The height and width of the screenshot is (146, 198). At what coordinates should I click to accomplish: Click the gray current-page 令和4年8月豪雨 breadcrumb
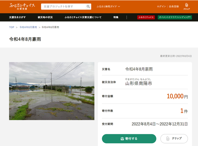[x=50, y=27]
